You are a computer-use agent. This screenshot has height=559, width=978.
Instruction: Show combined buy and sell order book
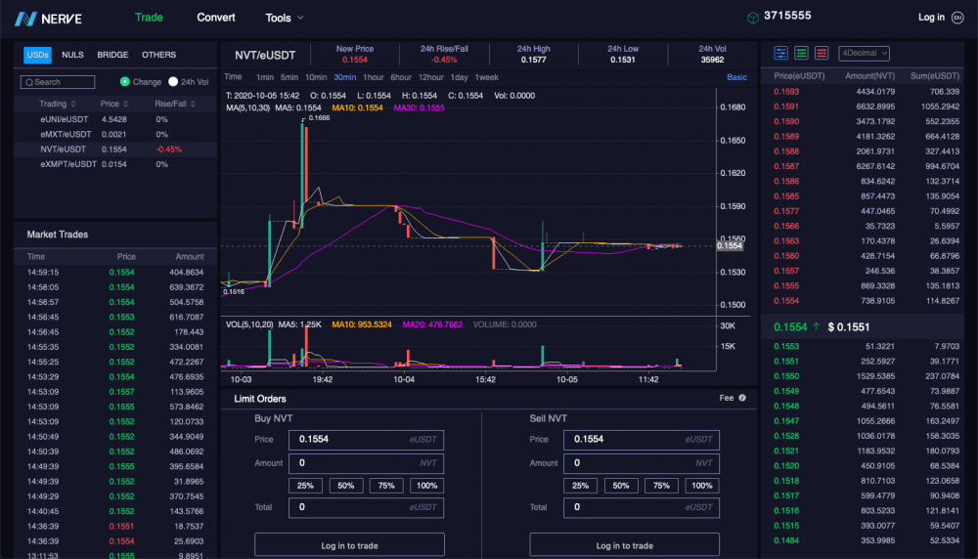click(780, 53)
